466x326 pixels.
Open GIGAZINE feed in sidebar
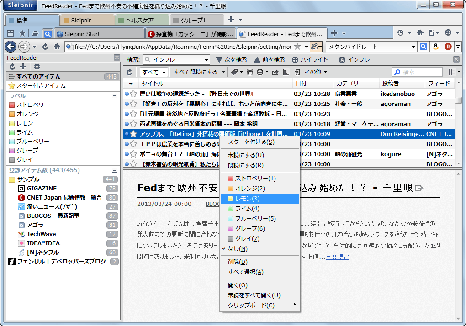[x=42, y=188]
